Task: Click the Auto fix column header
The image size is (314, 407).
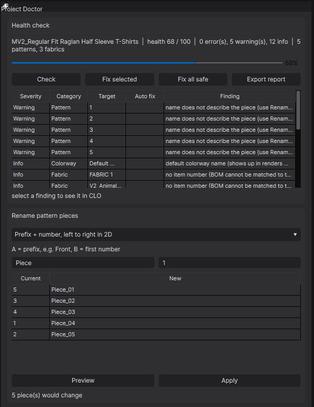Action: point(145,96)
